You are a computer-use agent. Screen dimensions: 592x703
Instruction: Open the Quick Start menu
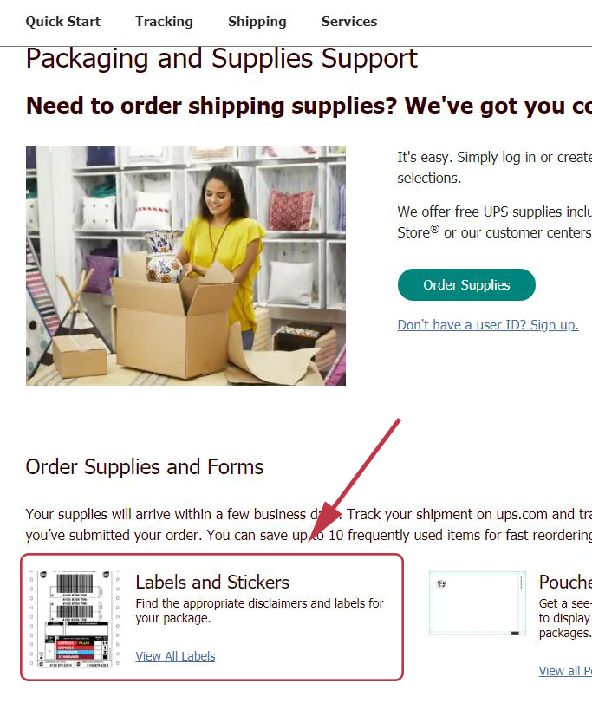coord(62,22)
